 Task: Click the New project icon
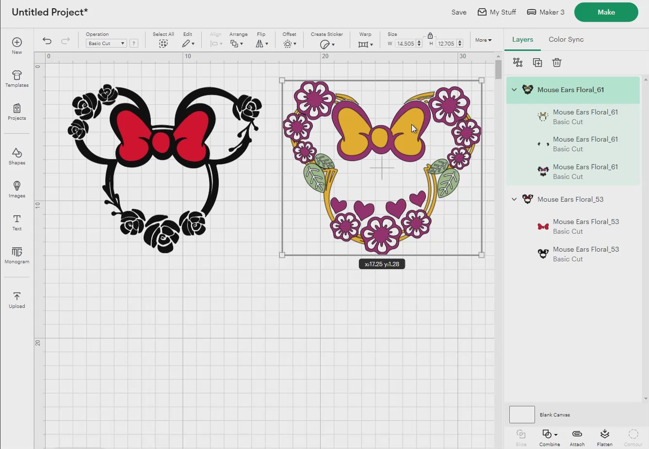click(x=17, y=46)
